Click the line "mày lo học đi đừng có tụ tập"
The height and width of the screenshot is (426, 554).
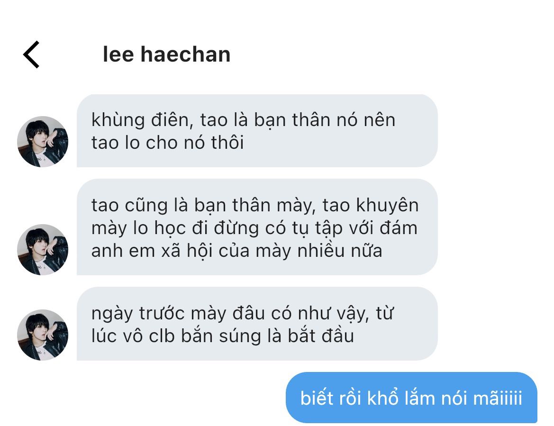[254, 228]
